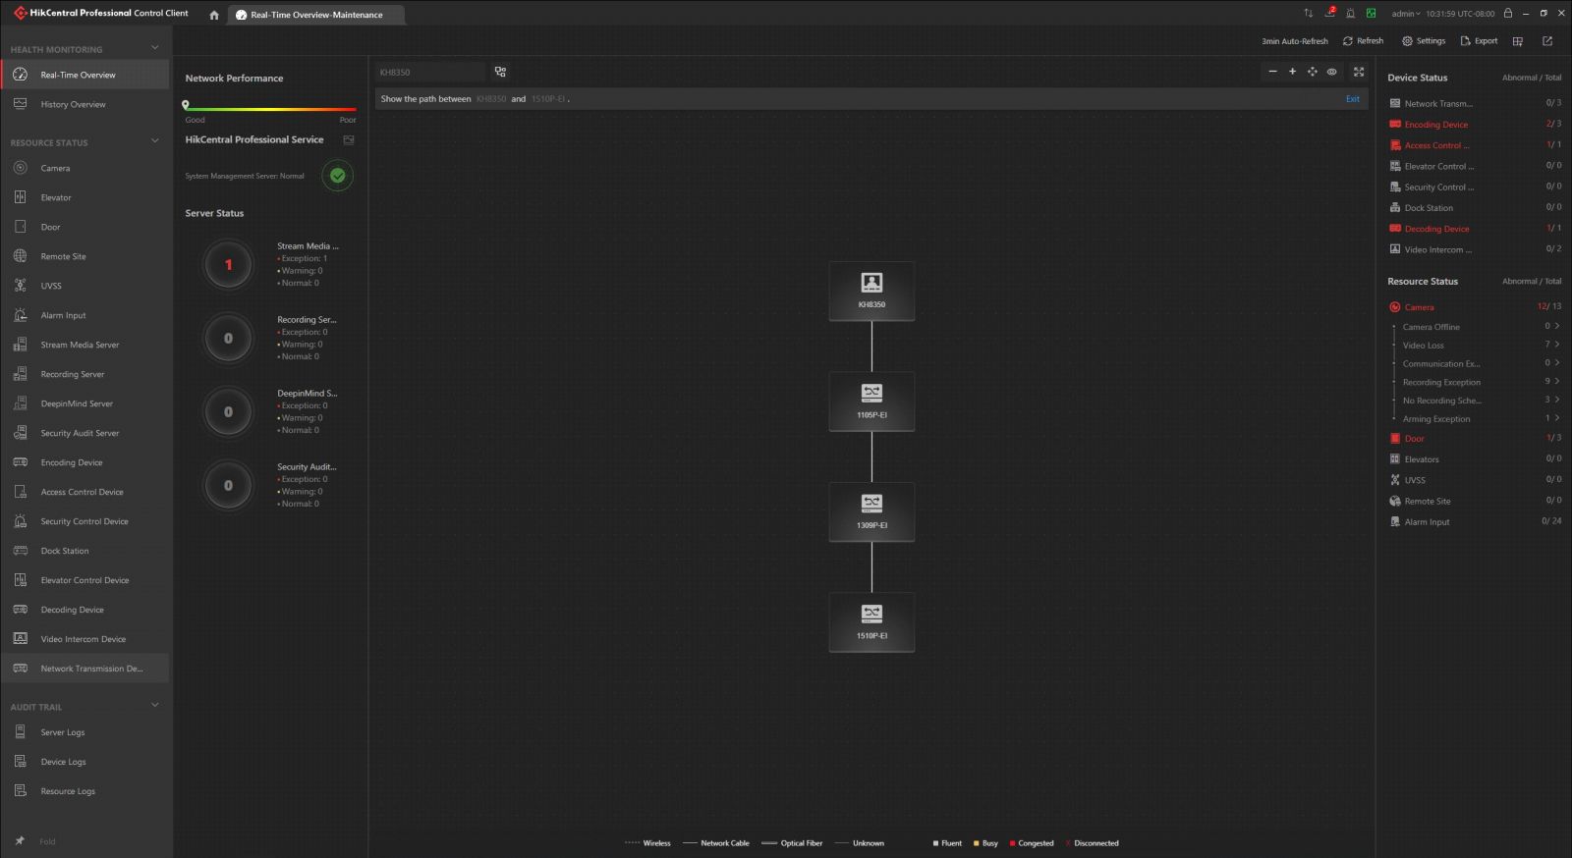Open the download tasks icon with badge
Viewport: 1572px width, 858px height.
click(1329, 13)
